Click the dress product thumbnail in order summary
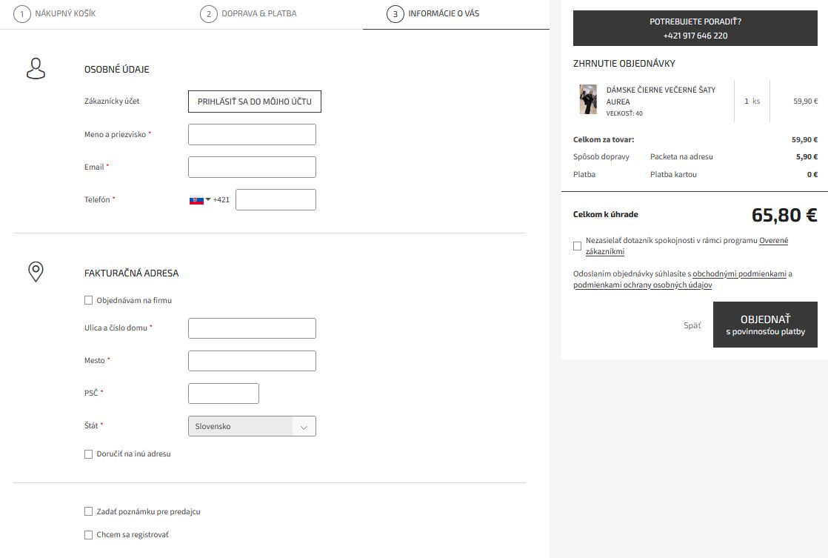Image resolution: width=828 pixels, height=558 pixels. (x=587, y=99)
